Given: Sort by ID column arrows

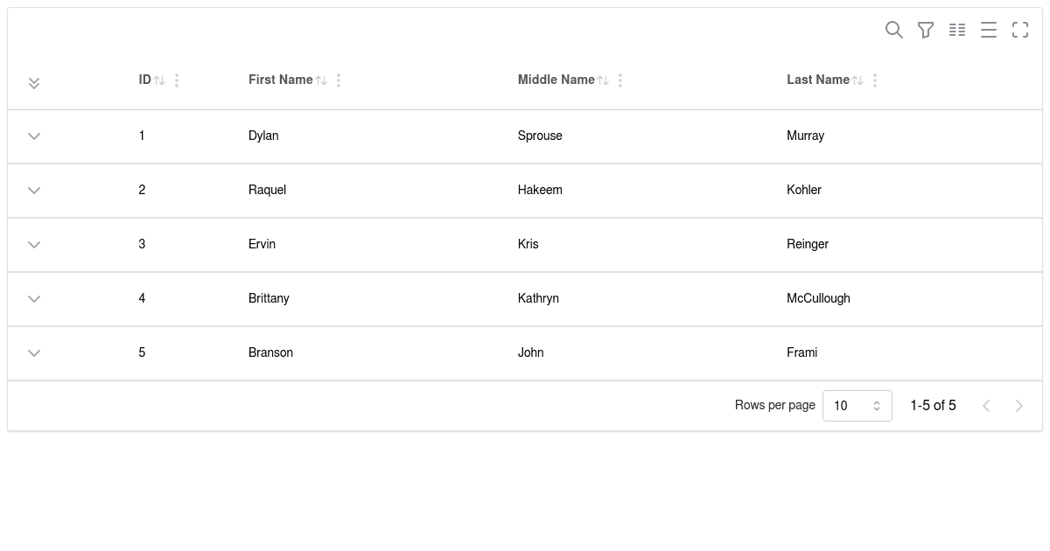Looking at the screenshot, I should point(159,80).
